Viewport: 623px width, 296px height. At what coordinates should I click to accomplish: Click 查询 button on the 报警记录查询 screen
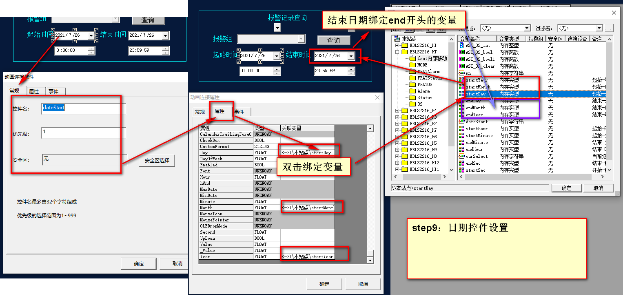pos(334,40)
